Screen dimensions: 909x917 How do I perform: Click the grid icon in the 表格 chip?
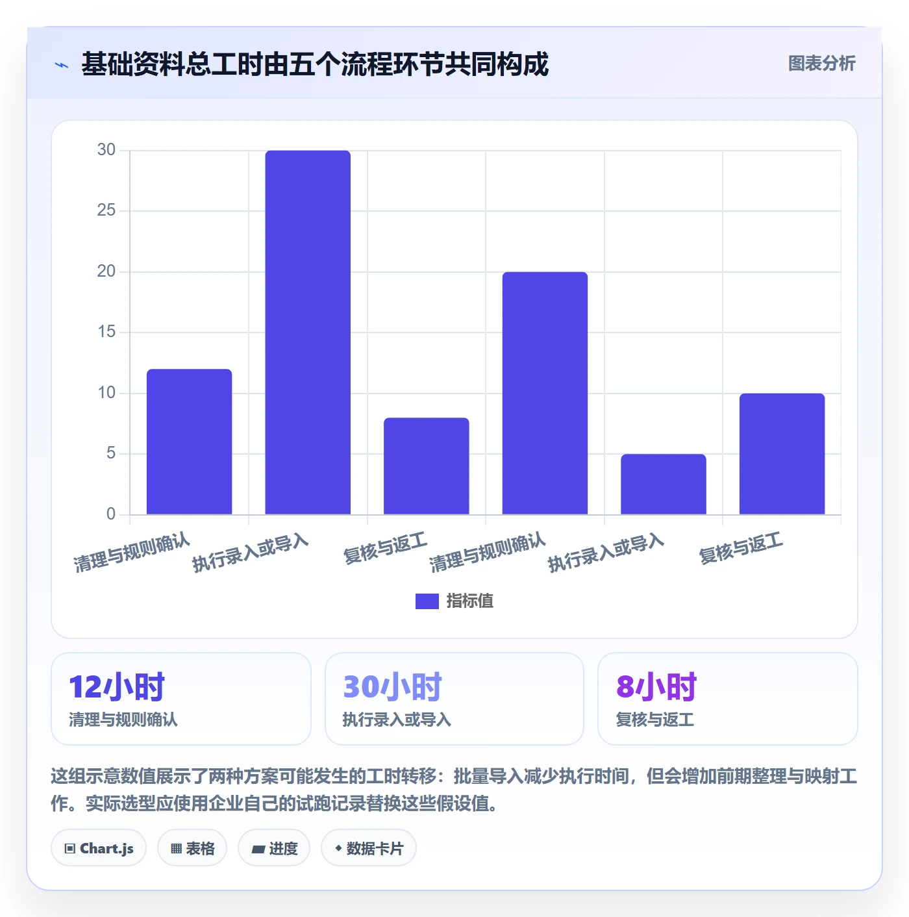click(176, 848)
